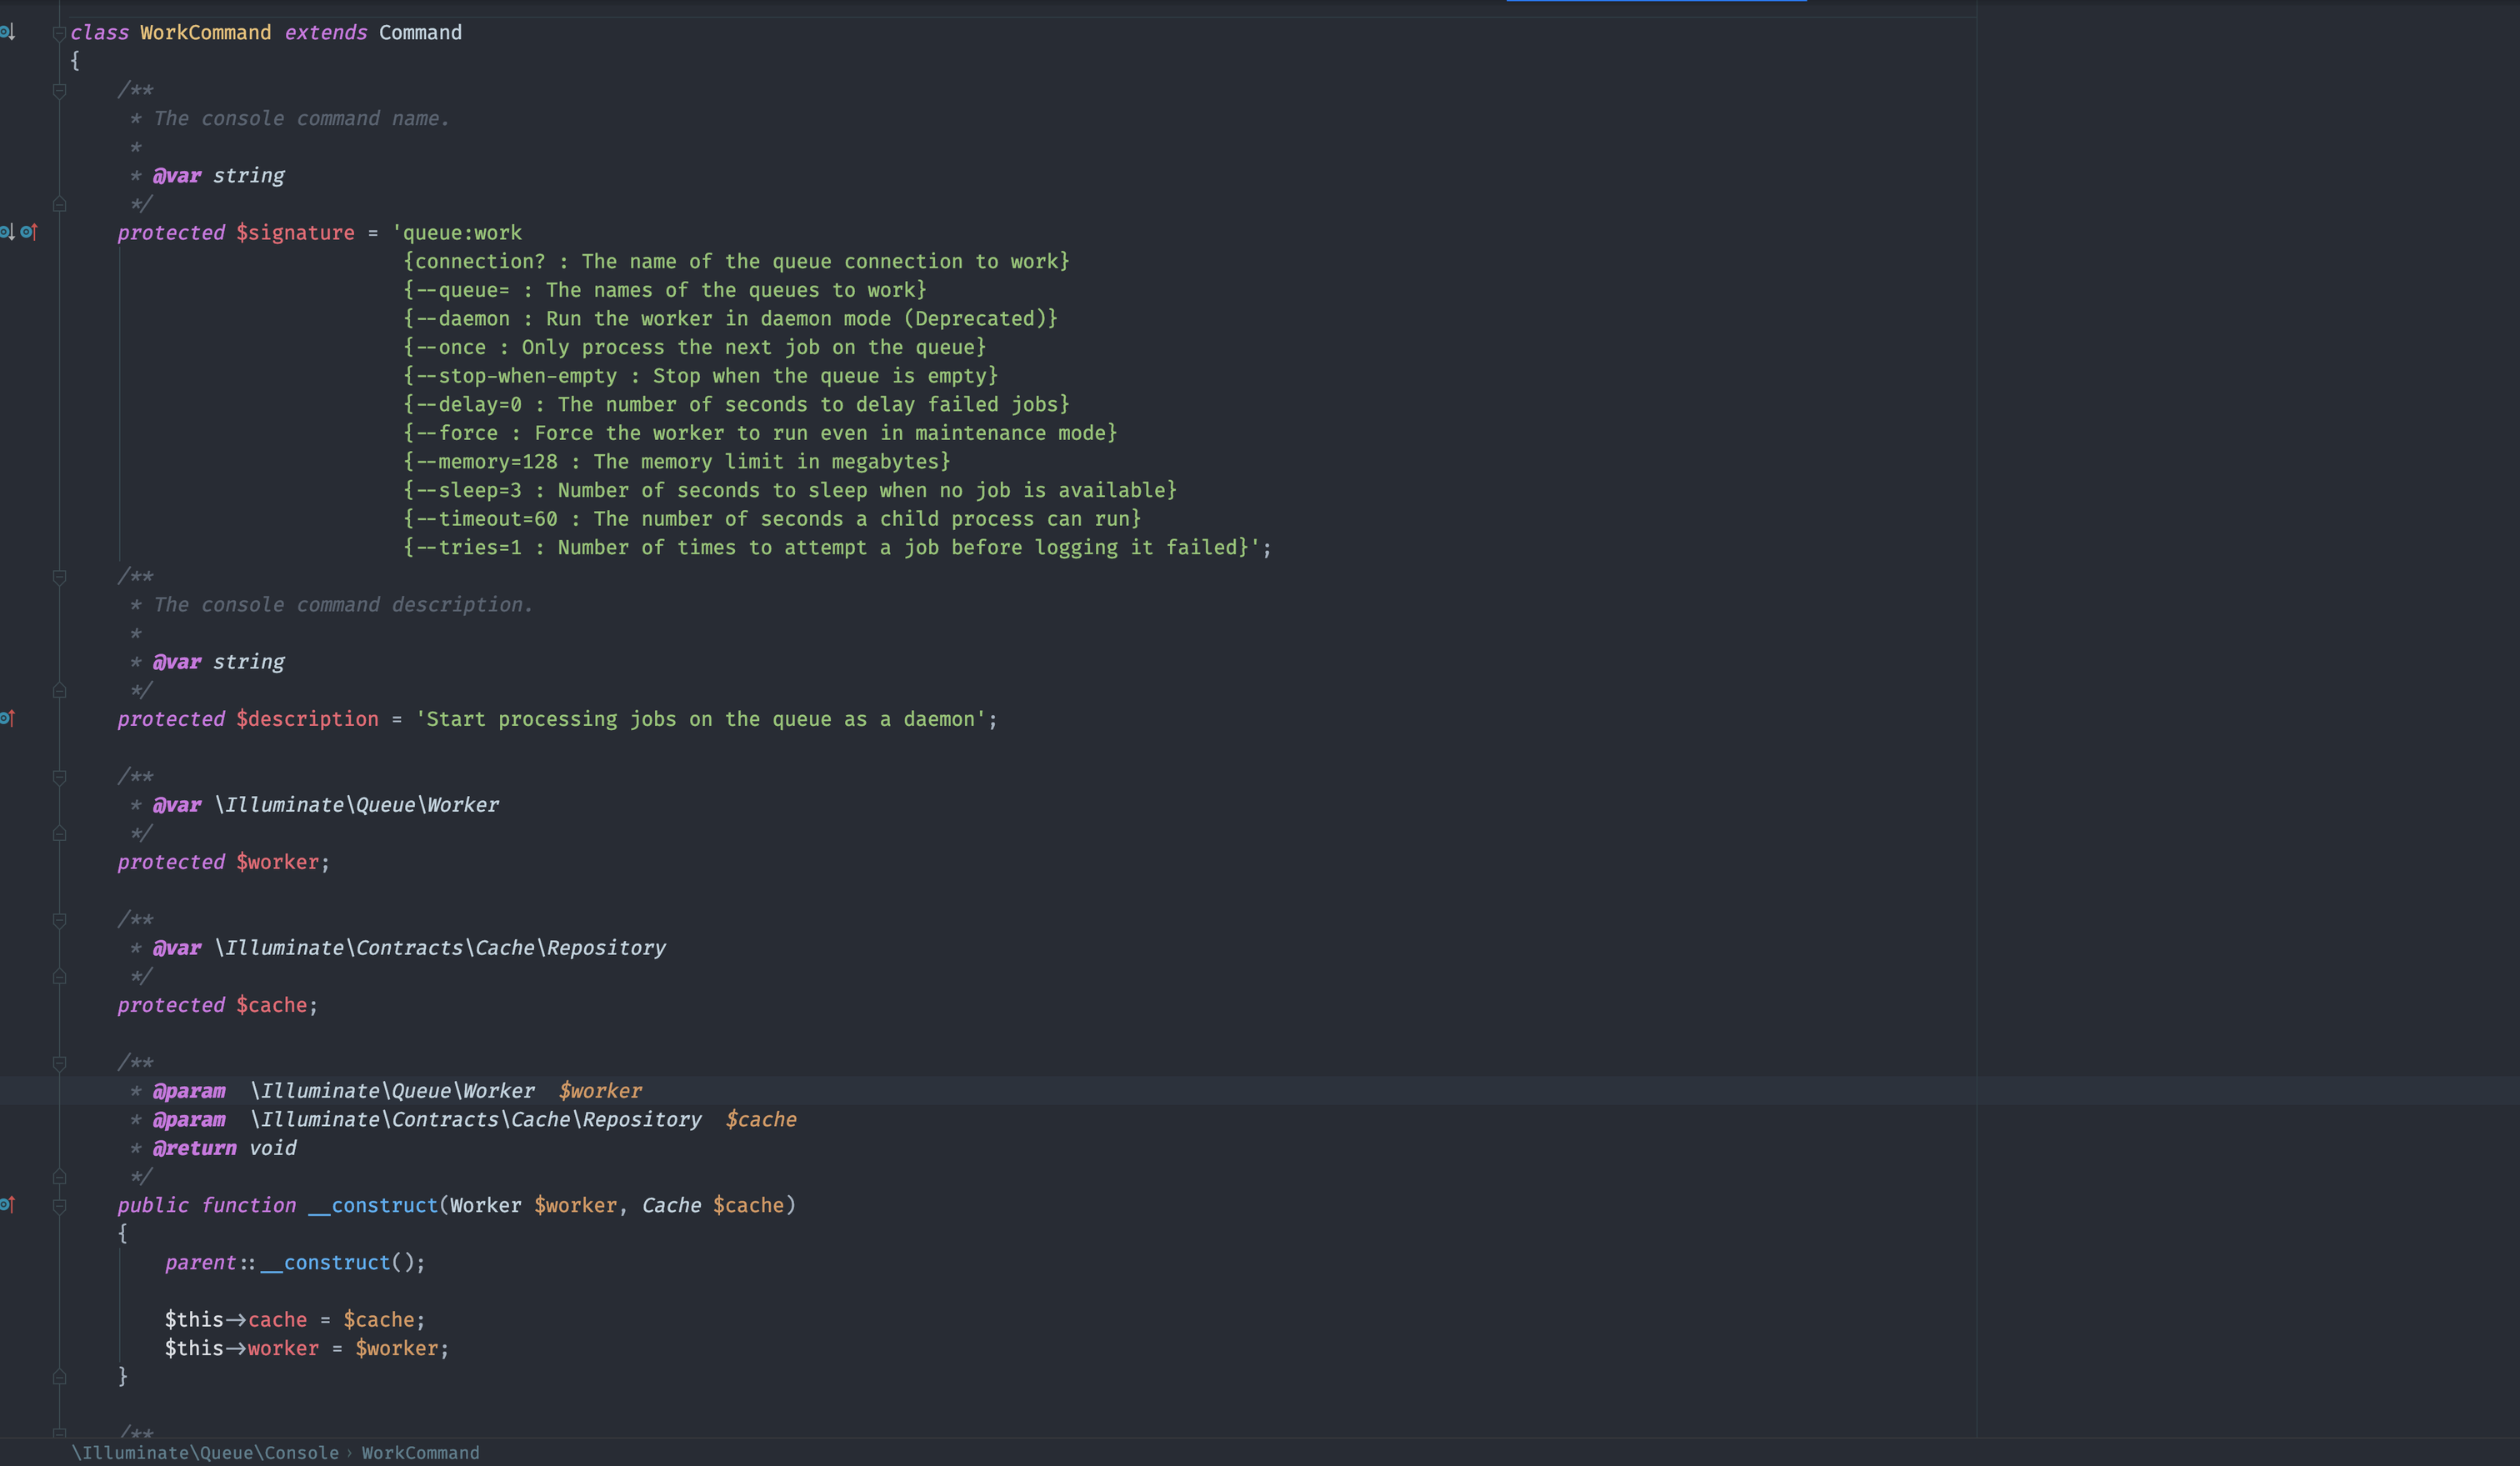Collapse the Cache\Repository @var doc block
The height and width of the screenshot is (1466, 2520).
click(59, 920)
